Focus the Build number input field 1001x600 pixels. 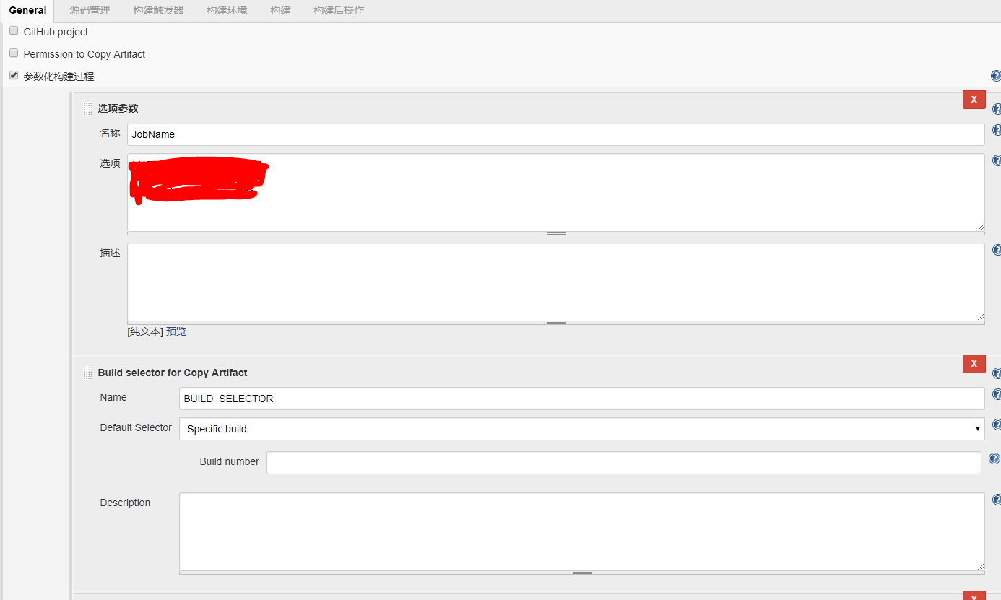(623, 463)
